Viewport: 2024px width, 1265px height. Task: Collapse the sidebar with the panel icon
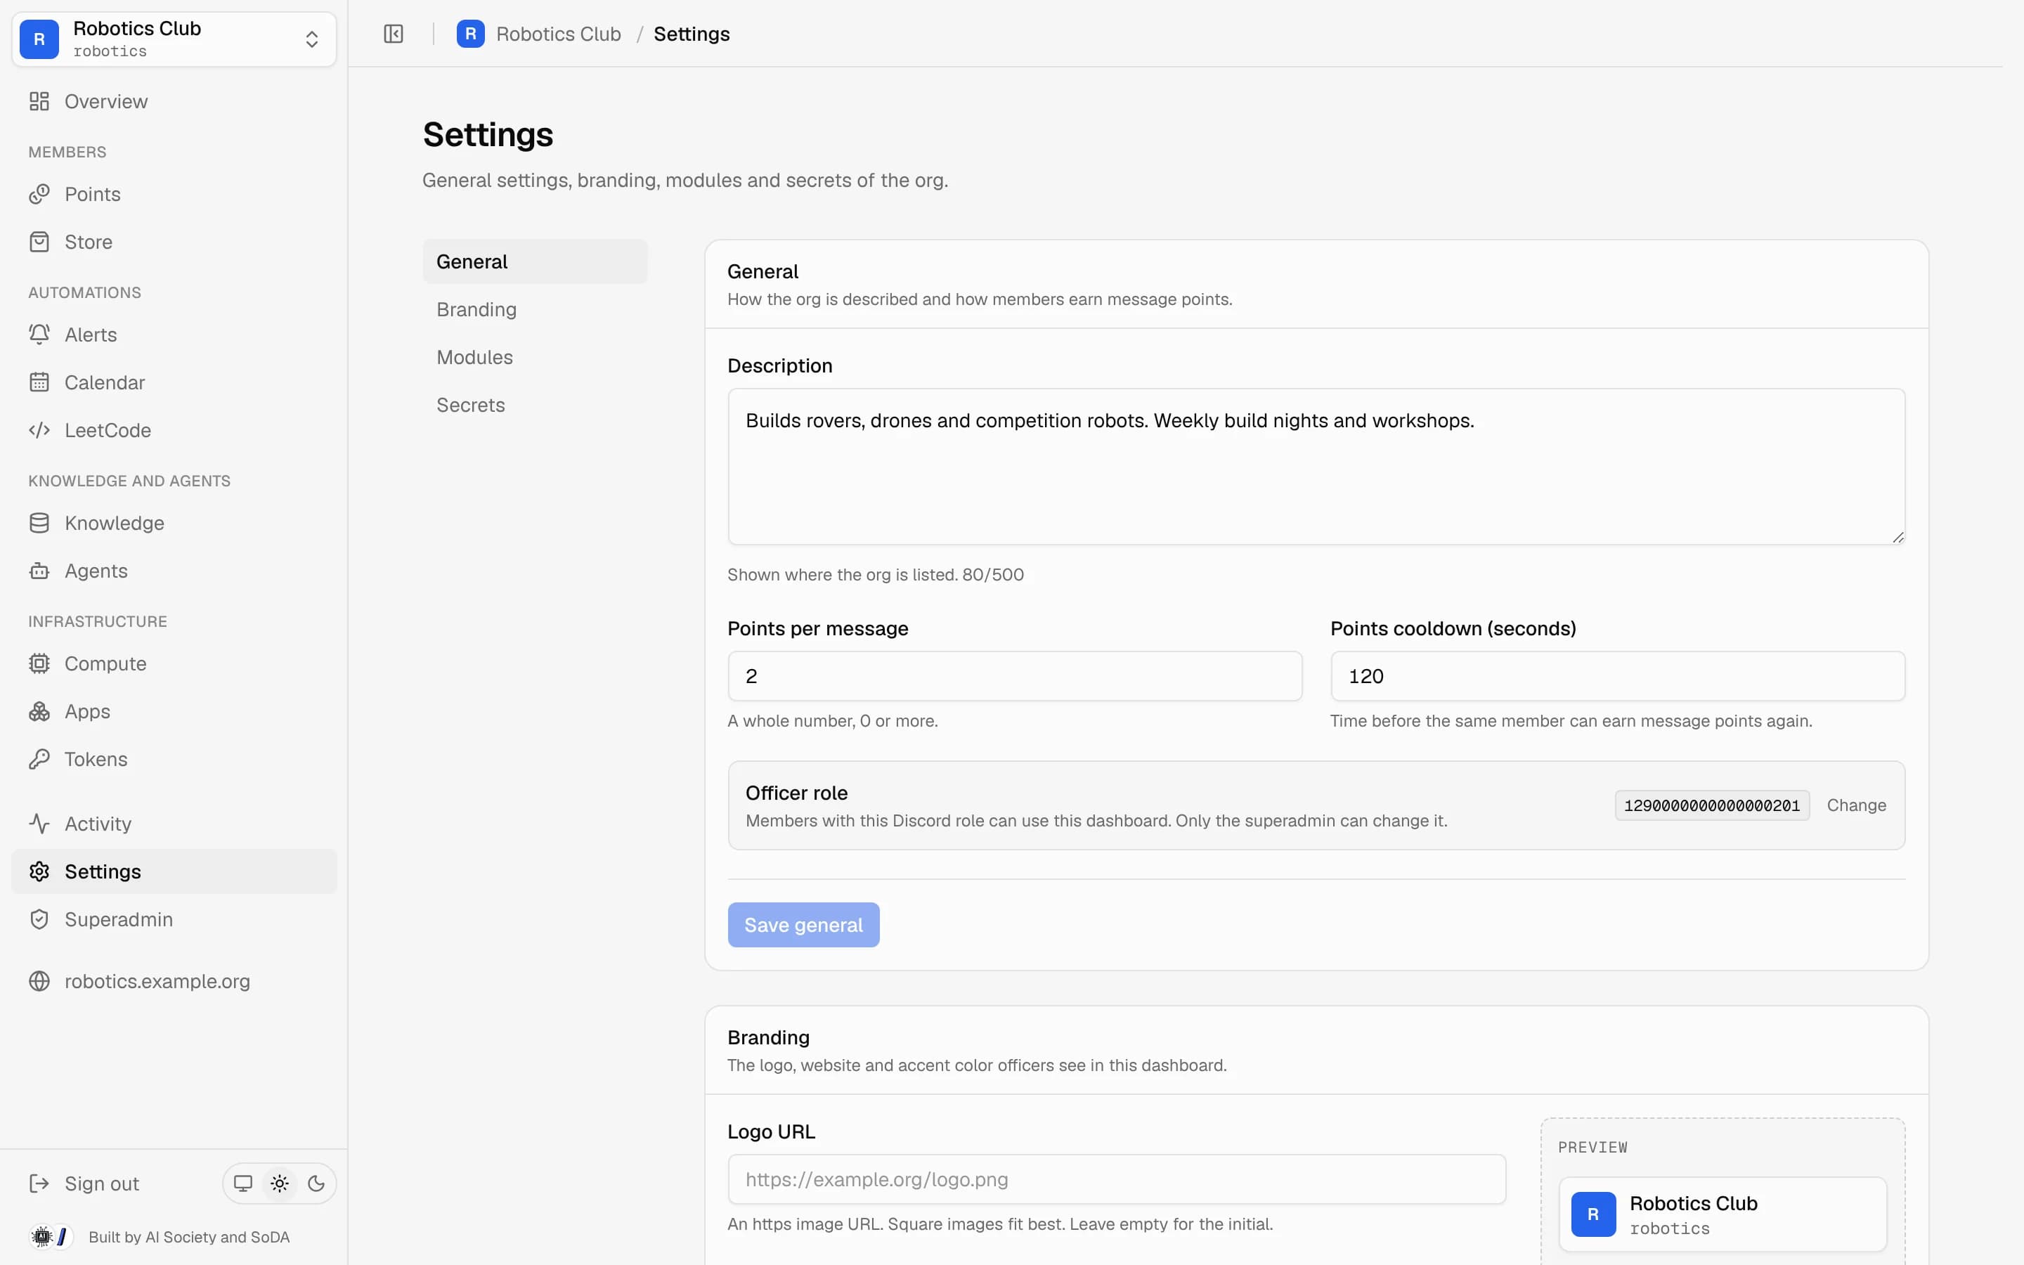tap(393, 34)
